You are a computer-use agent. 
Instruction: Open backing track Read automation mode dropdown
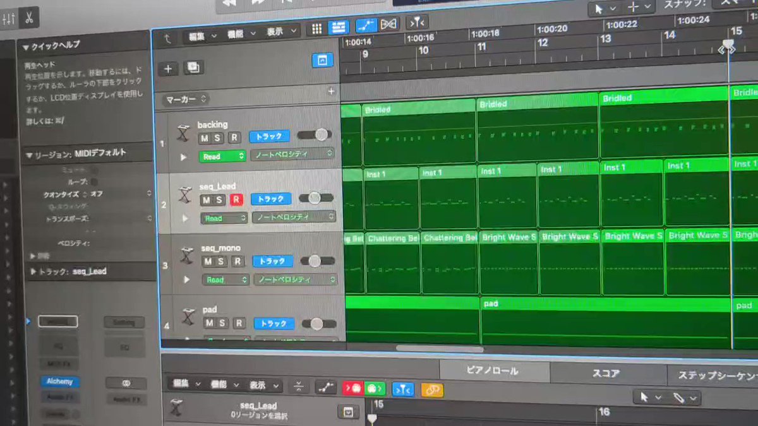[x=222, y=156]
